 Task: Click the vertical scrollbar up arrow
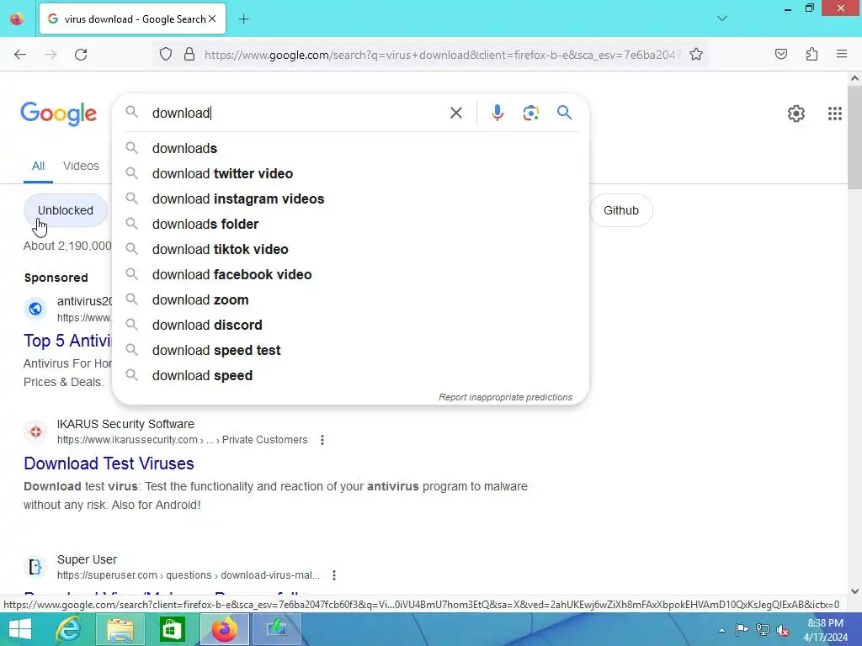[855, 78]
